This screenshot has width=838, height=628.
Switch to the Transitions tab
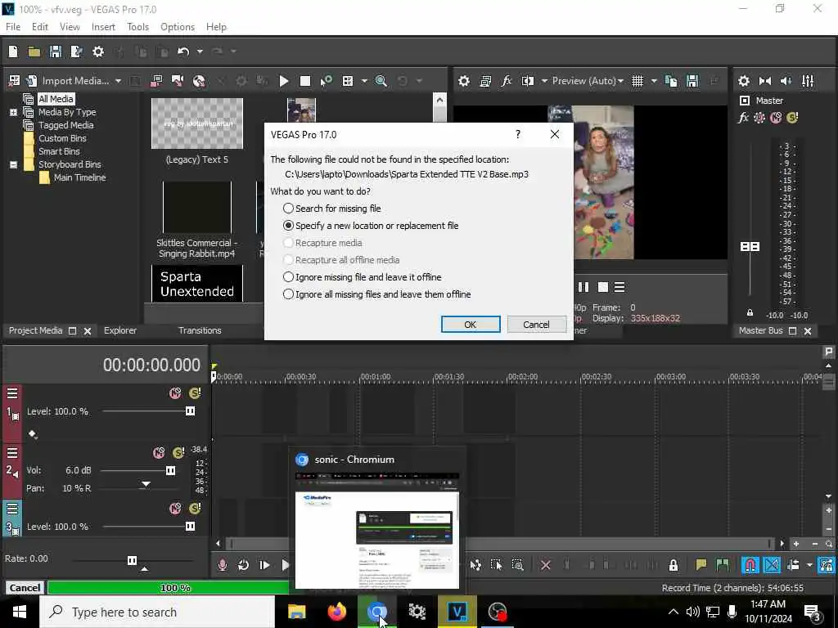click(x=200, y=330)
